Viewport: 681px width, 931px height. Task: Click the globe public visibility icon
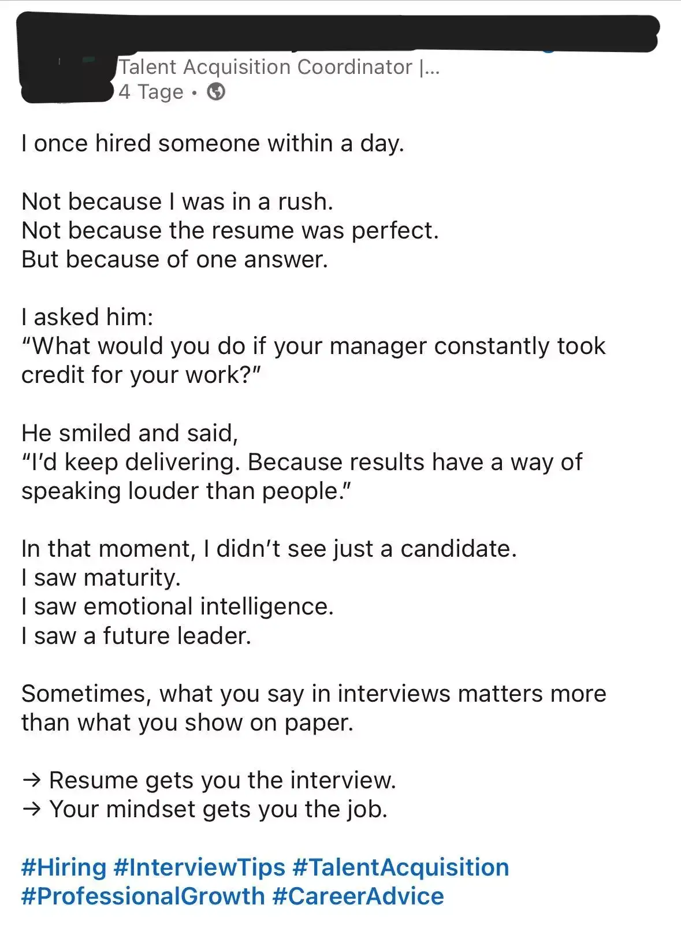216,92
